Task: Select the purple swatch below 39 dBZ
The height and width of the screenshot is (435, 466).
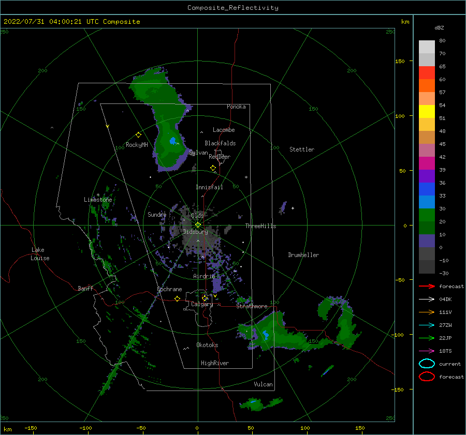Action: point(427,176)
